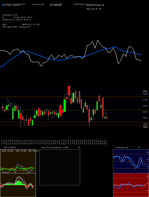149x197 pixels.
Task: Open the ADX indicator mini chart
Action: tap(18, 161)
